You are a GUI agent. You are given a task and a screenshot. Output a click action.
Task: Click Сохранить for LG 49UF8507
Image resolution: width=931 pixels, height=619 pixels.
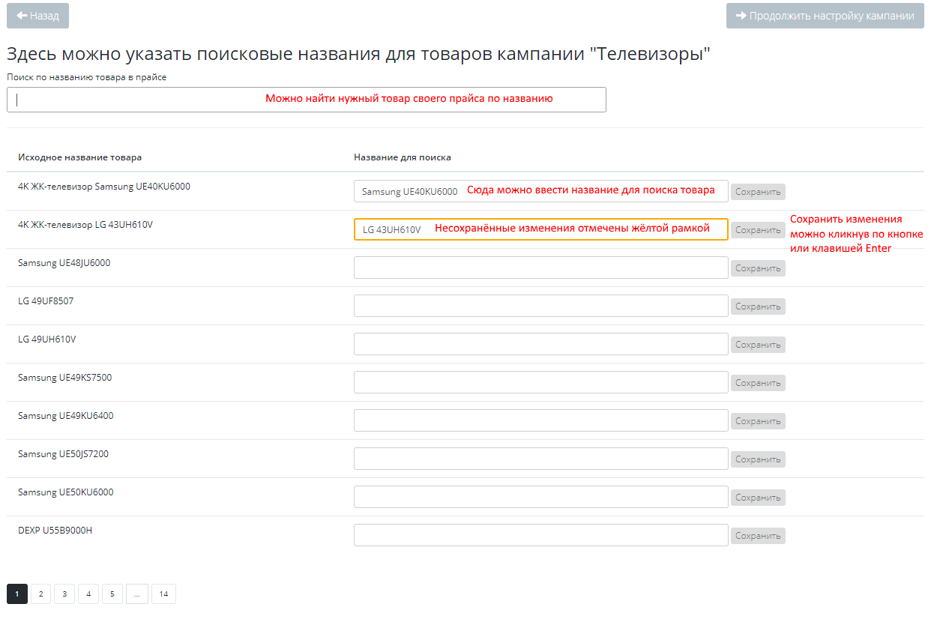[758, 307]
